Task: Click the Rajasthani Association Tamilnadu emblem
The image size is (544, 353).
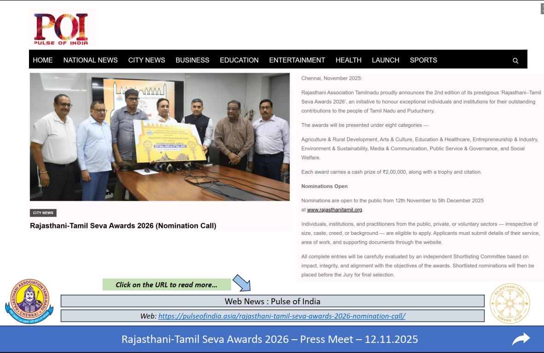Action: (x=29, y=301)
